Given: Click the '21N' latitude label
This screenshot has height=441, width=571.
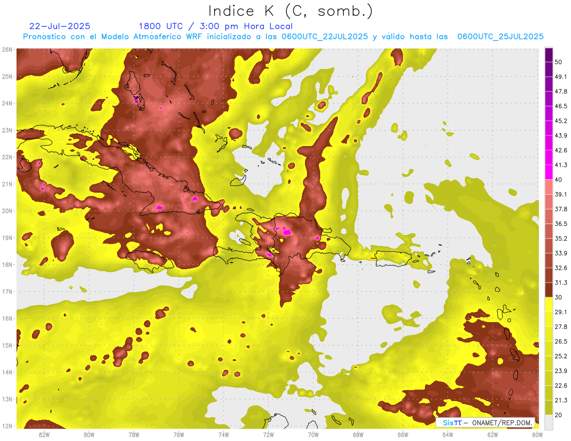Looking at the screenshot, I should (7, 184).
